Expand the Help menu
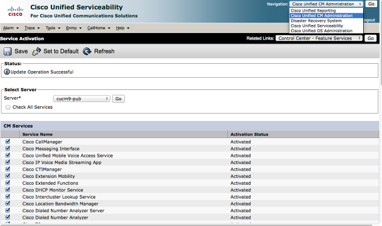The image size is (382, 226). click(122, 28)
